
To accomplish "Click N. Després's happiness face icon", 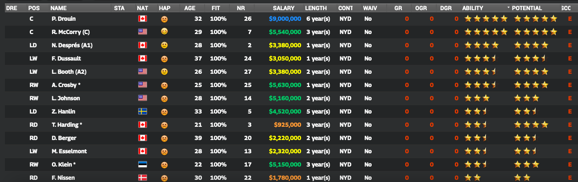I will (x=164, y=45).
